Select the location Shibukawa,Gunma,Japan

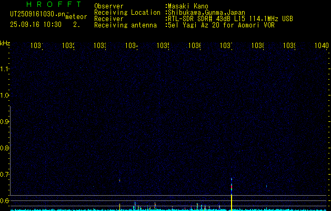206,13
